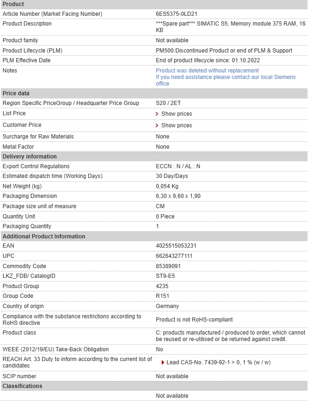Click the Price data section header
This screenshot has height=401, width=314.
tap(154, 93)
